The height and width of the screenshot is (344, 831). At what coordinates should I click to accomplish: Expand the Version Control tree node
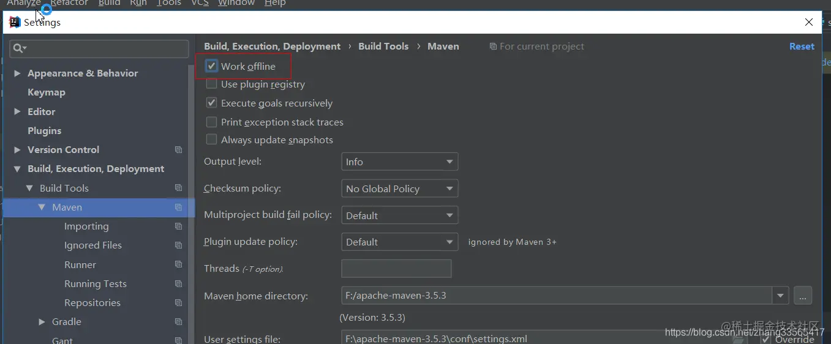coord(17,150)
